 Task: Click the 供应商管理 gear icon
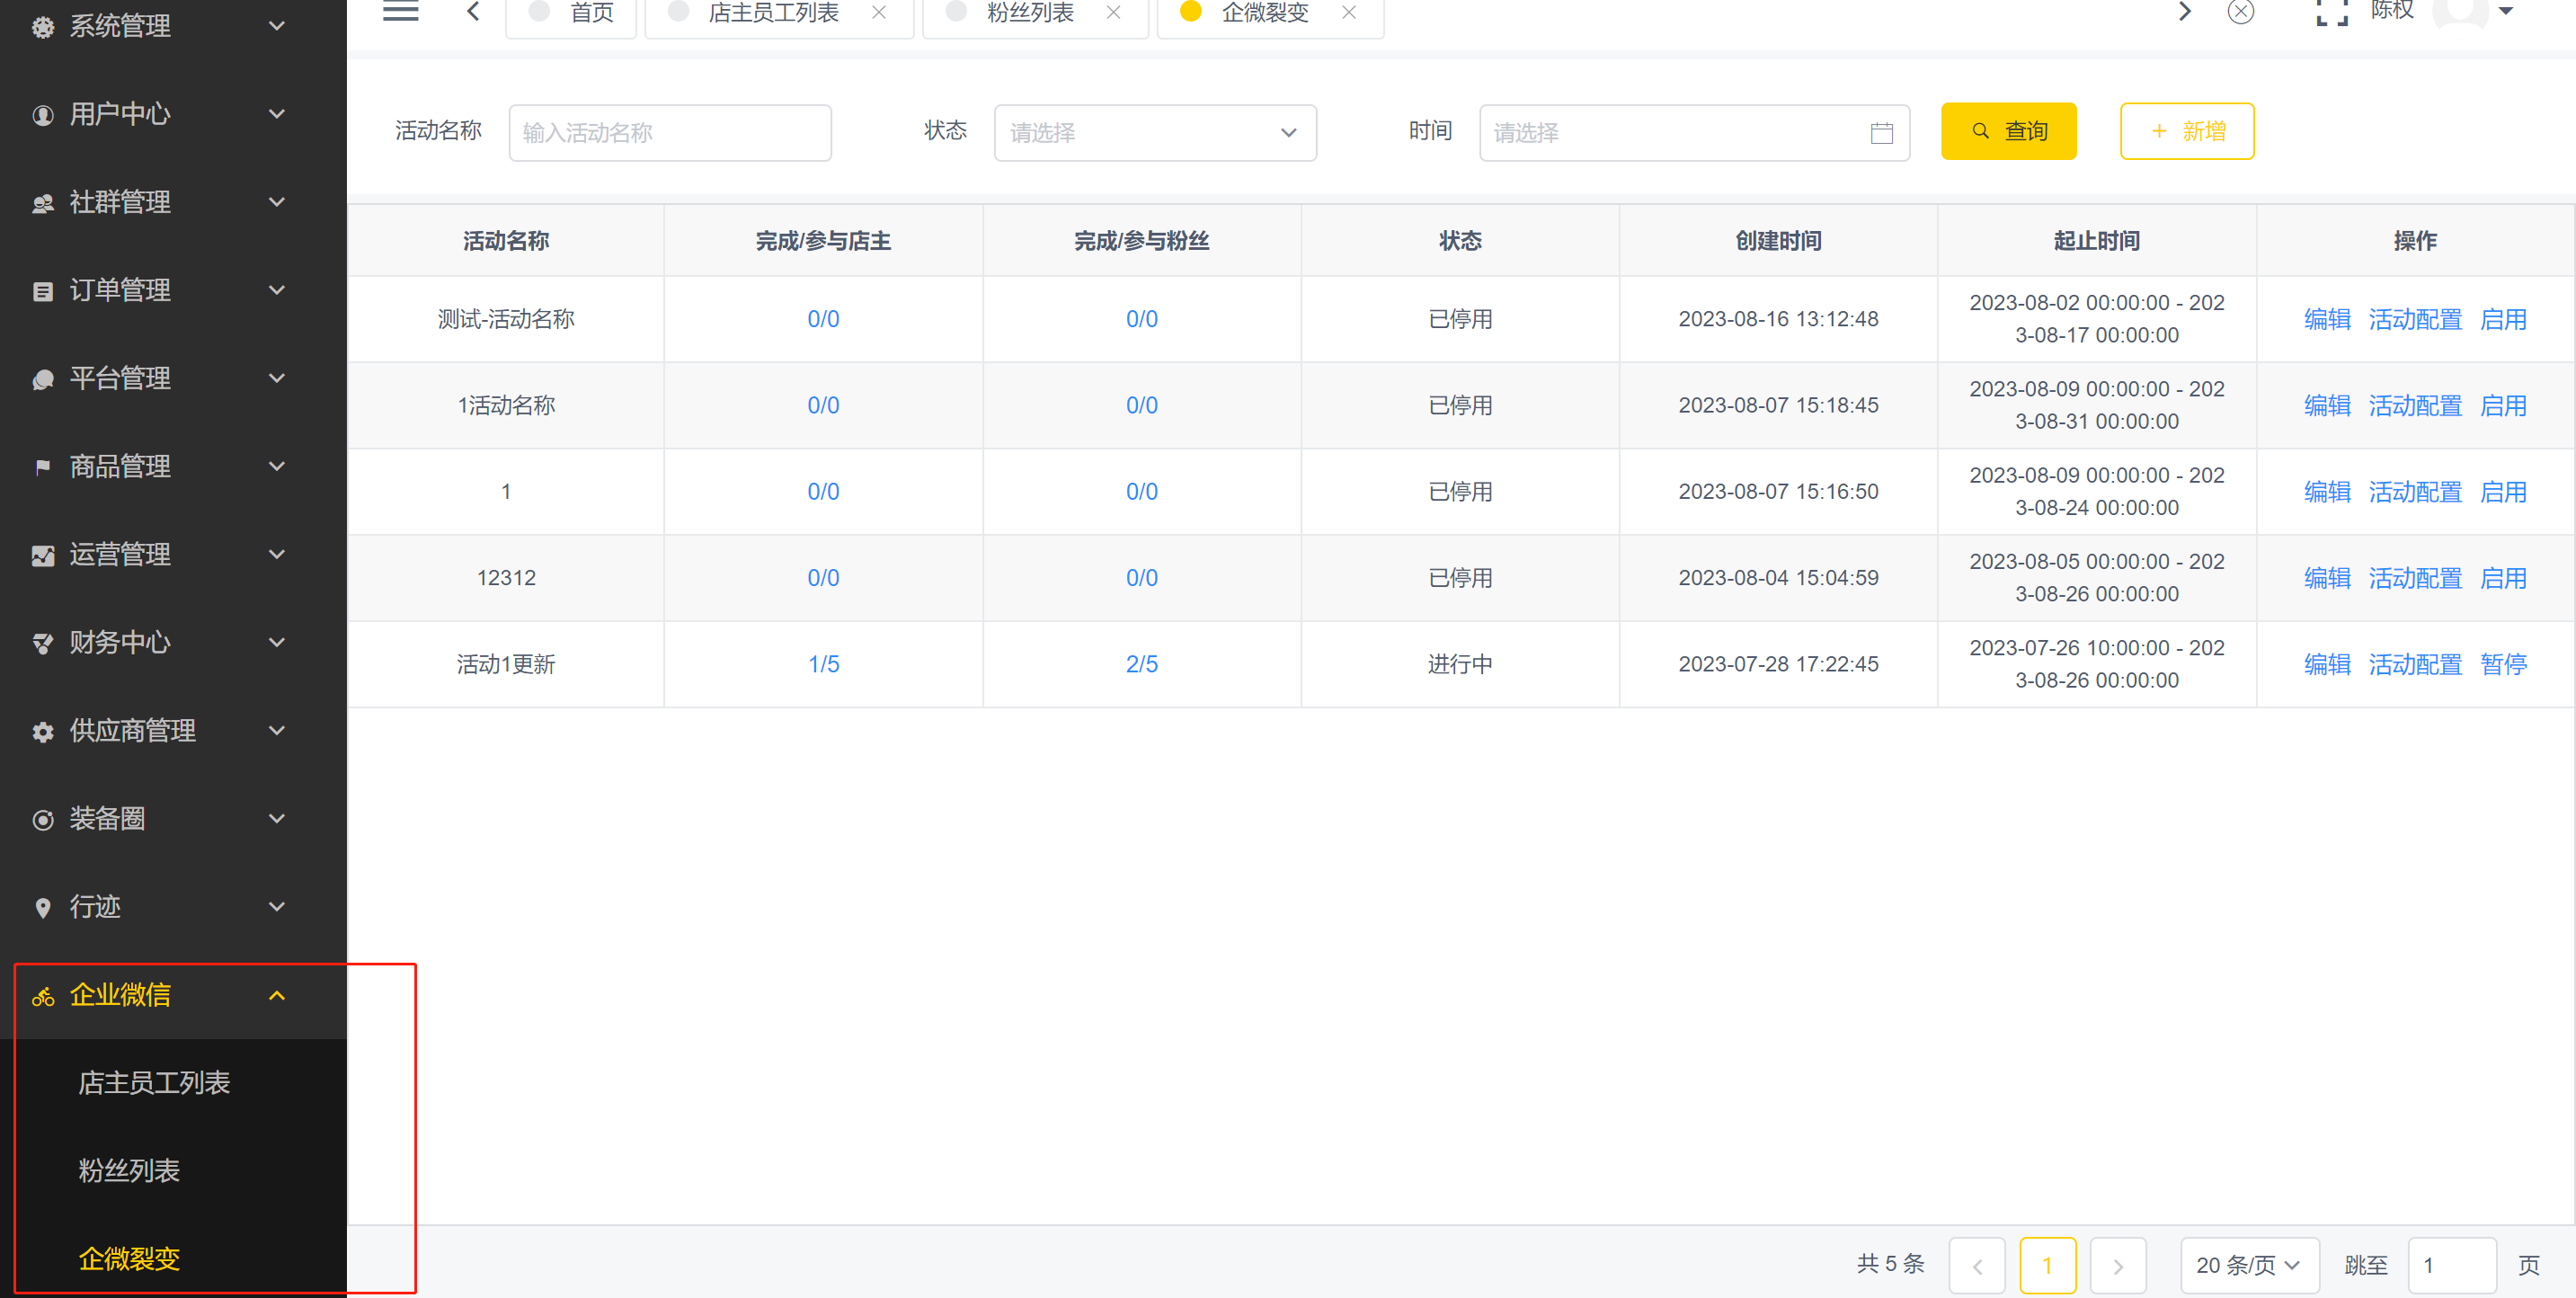pos(42,732)
